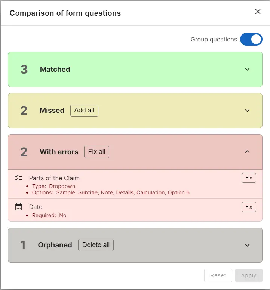The height and width of the screenshot is (290, 270).
Task: Toggle the Group questions switch
Action: pyautogui.click(x=251, y=39)
